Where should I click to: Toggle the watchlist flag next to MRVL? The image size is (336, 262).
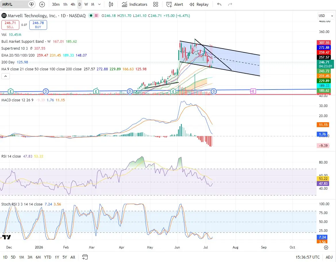click(32, 4)
